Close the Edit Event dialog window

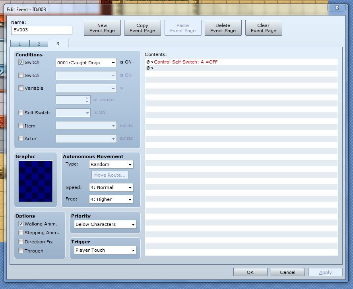(x=337, y=8)
